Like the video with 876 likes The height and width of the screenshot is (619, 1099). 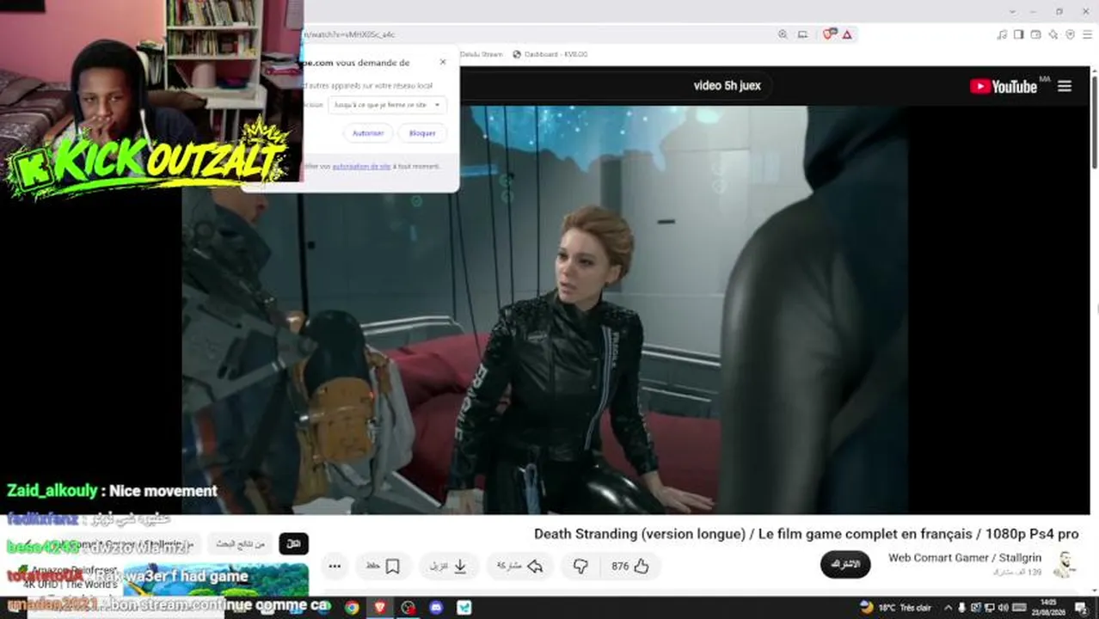(631, 566)
